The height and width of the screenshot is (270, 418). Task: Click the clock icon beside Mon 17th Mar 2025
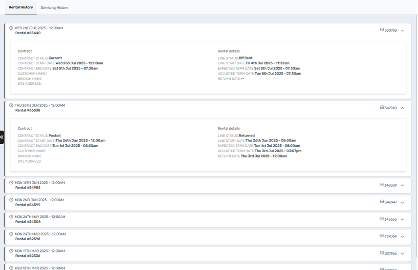tap(11, 251)
